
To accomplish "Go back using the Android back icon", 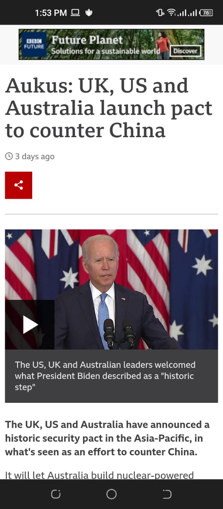I will (167, 494).
